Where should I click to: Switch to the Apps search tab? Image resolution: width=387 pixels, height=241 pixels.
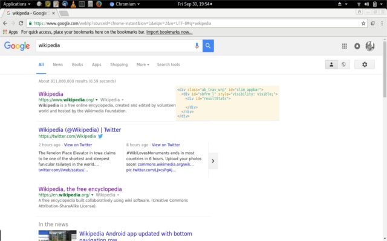click(97, 64)
